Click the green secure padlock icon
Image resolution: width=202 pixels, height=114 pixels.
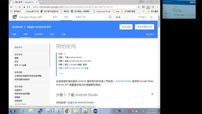(x=24, y=7)
